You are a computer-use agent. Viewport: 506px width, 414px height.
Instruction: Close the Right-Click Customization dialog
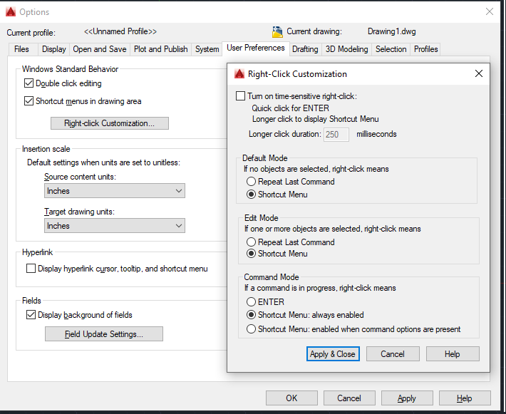[x=479, y=73]
